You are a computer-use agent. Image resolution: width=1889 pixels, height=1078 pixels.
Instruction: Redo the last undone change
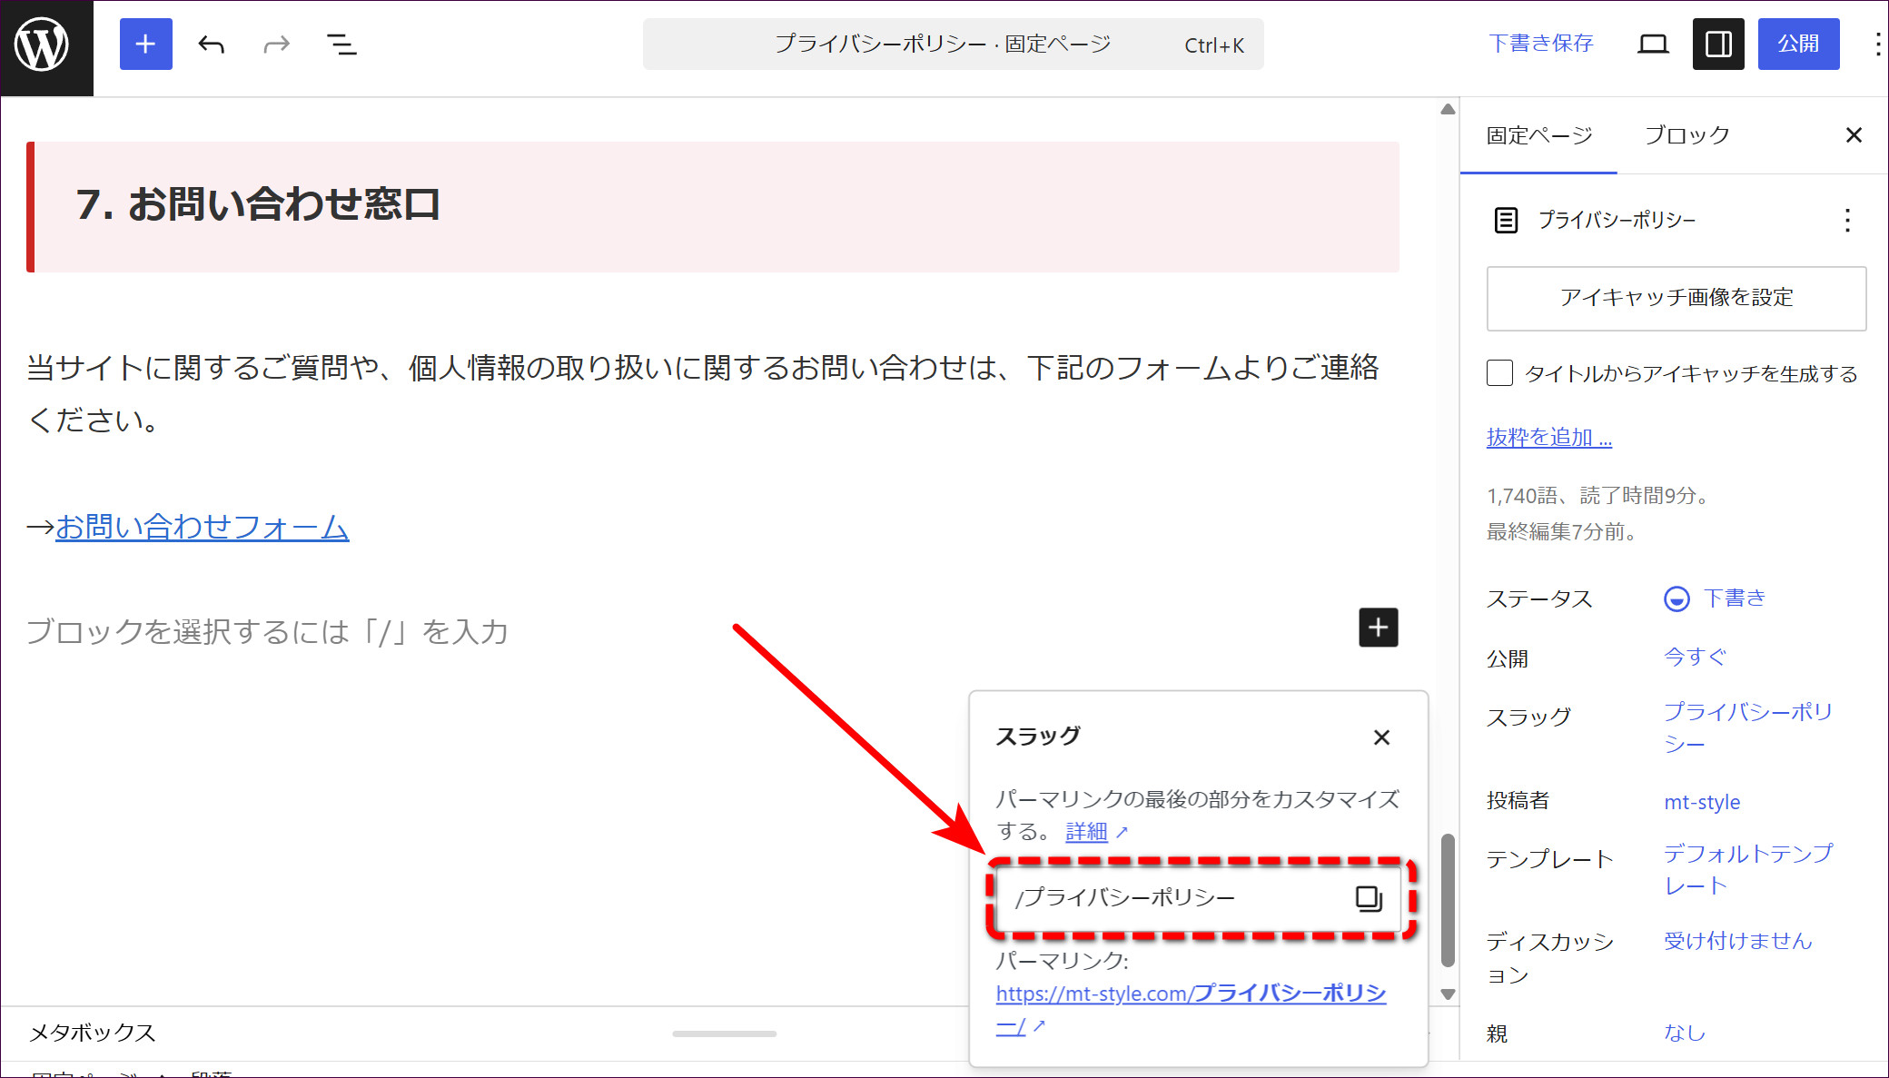coord(276,45)
